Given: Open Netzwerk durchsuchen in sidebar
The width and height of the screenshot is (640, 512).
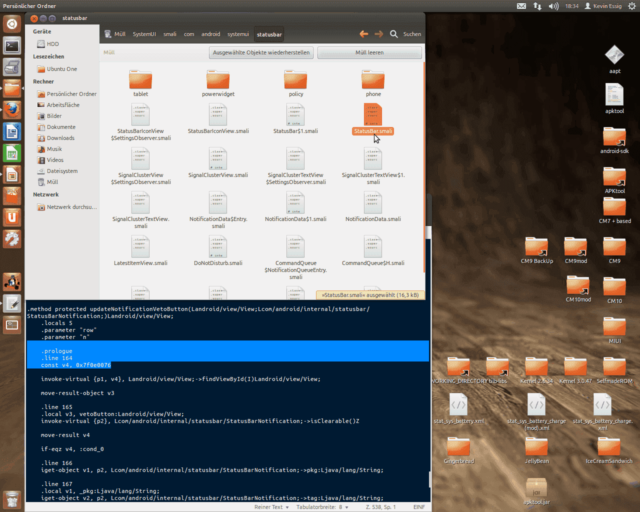Looking at the screenshot, I should [67, 207].
